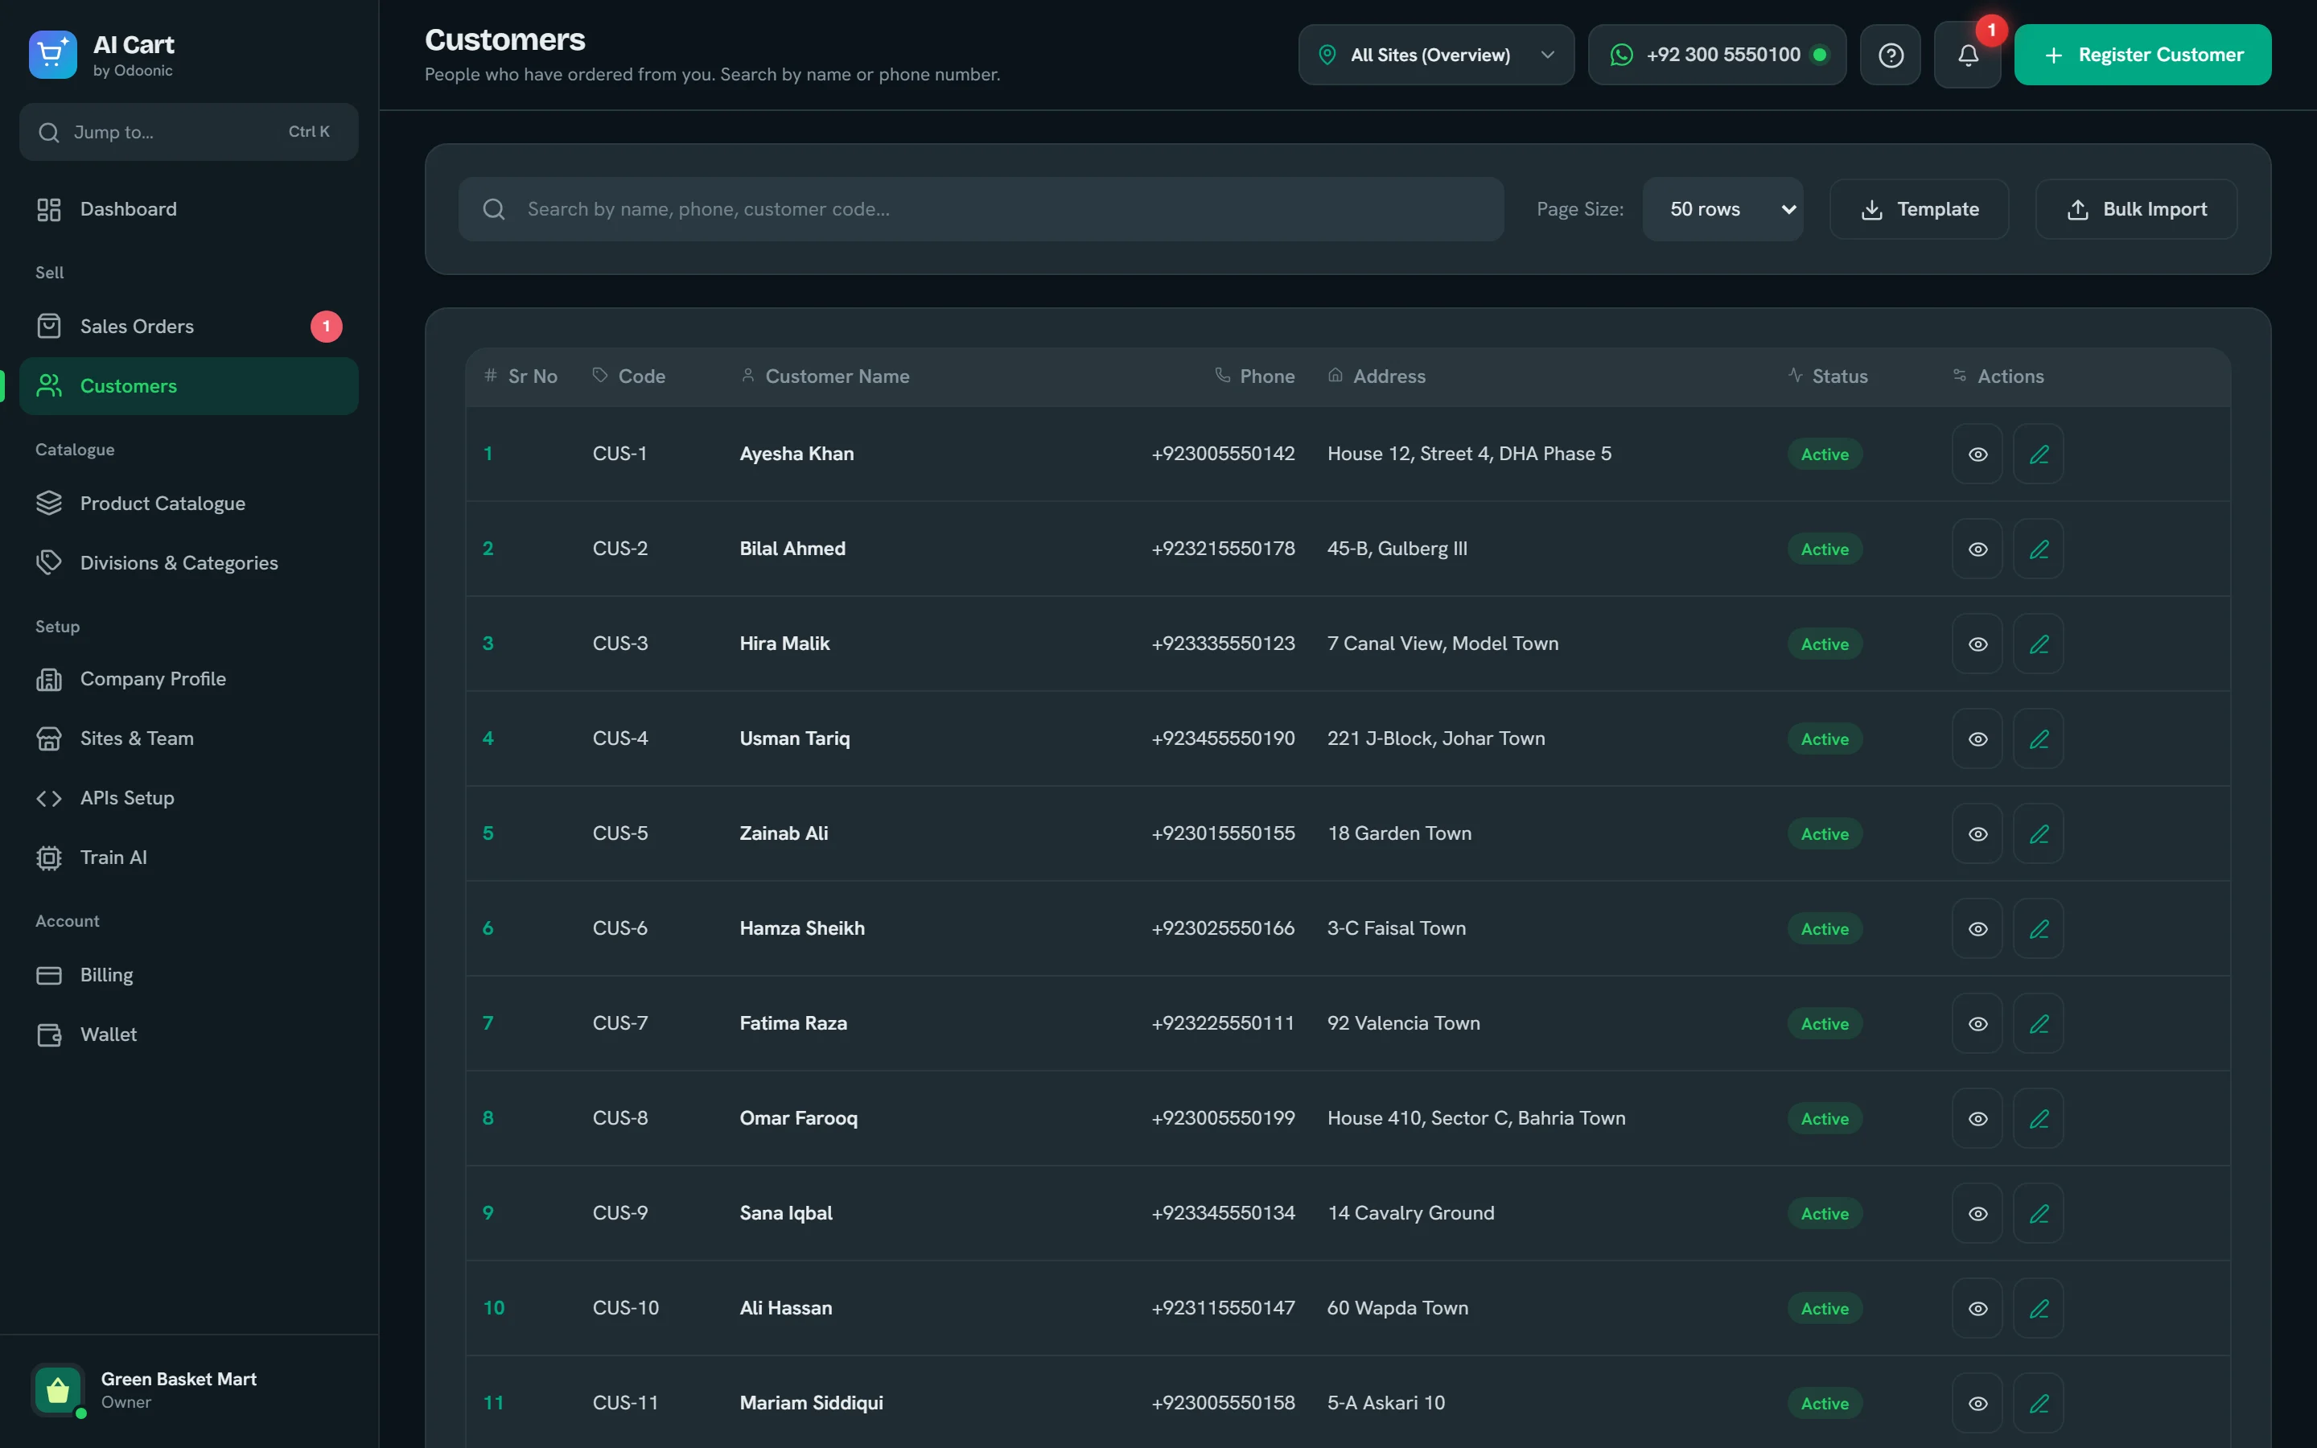This screenshot has height=1448, width=2317.
Task: Click the pencil icon for Omar Farooq
Action: pos(2039,1118)
